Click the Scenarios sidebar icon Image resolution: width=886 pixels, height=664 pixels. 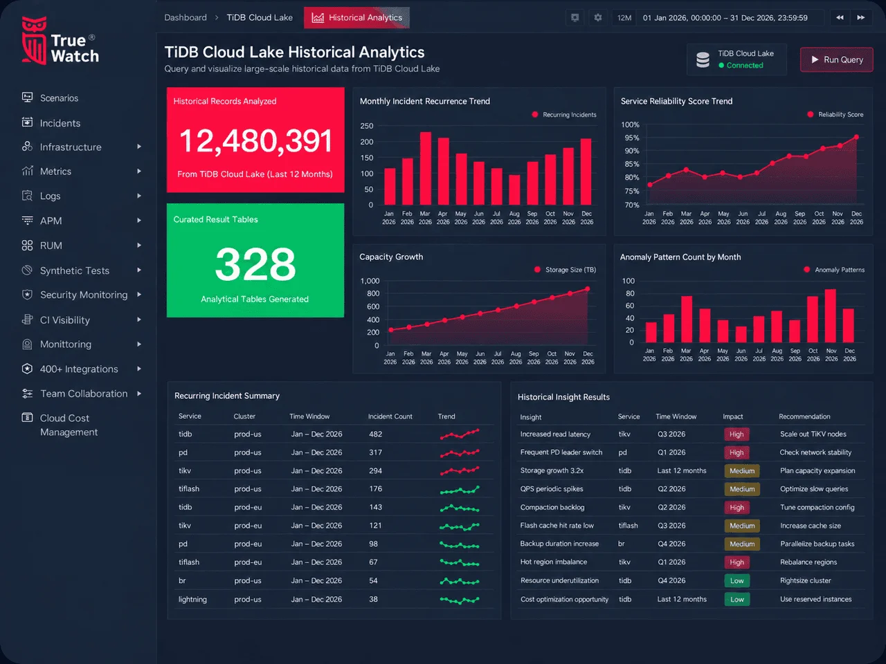28,98
